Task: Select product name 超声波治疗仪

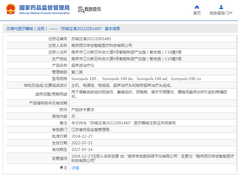Action: [83, 66]
